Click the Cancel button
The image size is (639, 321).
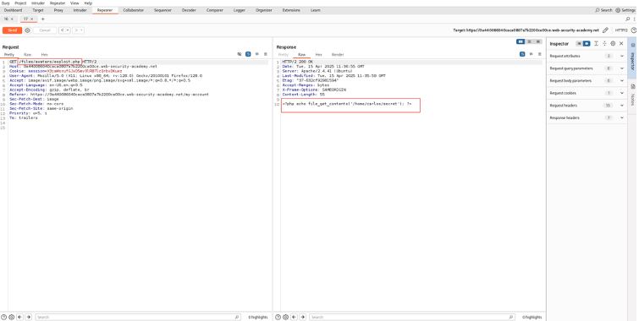[x=45, y=30]
